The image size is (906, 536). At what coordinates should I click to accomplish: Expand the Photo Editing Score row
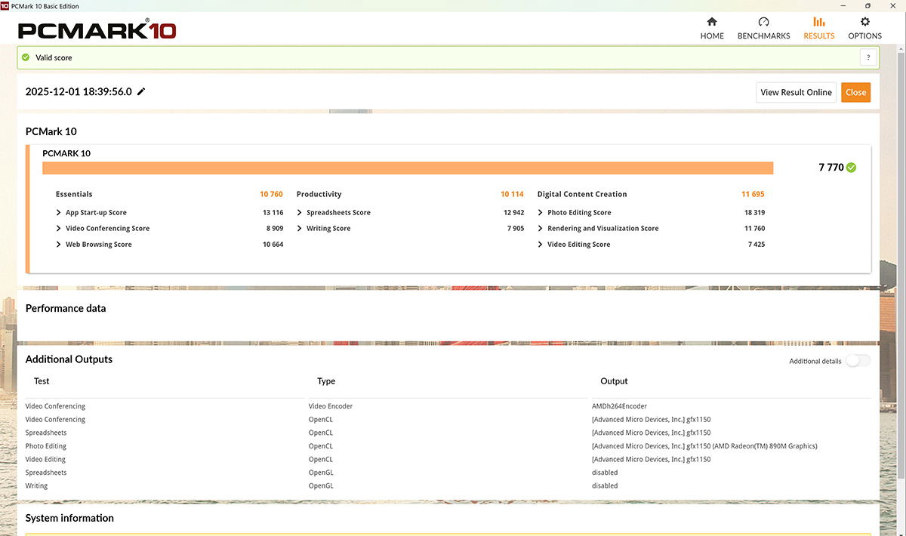coord(541,213)
